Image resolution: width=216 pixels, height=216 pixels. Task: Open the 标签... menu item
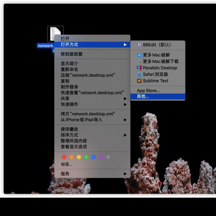(x=67, y=164)
